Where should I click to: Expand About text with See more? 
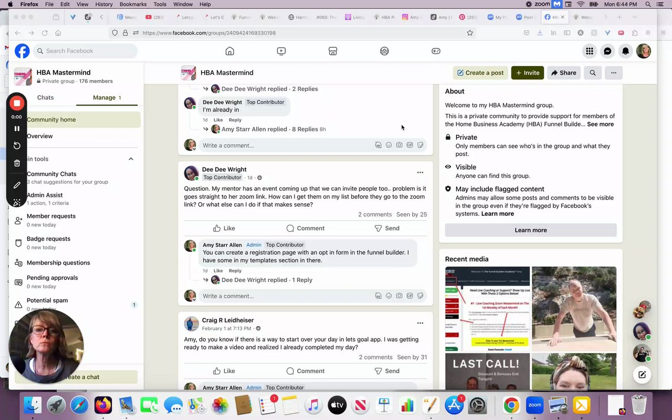pyautogui.click(x=600, y=124)
